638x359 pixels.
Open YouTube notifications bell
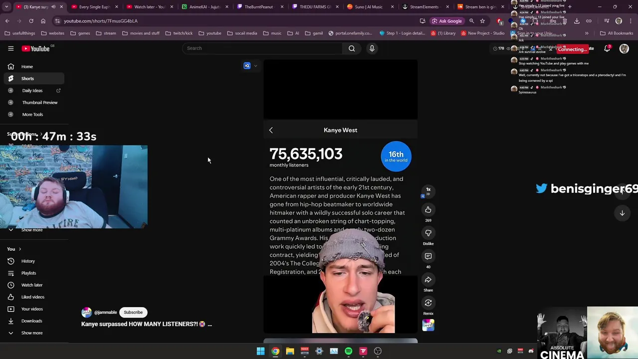607,48
